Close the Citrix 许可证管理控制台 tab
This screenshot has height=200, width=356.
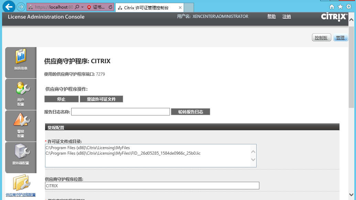coord(180,8)
